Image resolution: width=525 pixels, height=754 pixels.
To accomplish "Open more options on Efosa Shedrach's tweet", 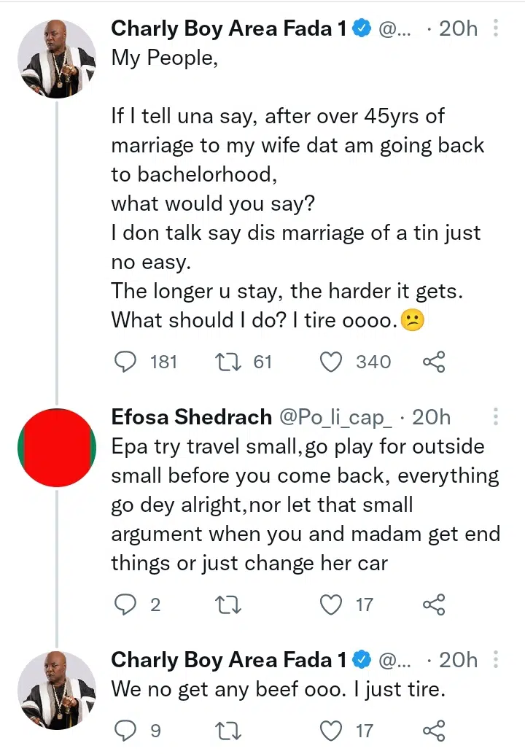I will pos(496,417).
